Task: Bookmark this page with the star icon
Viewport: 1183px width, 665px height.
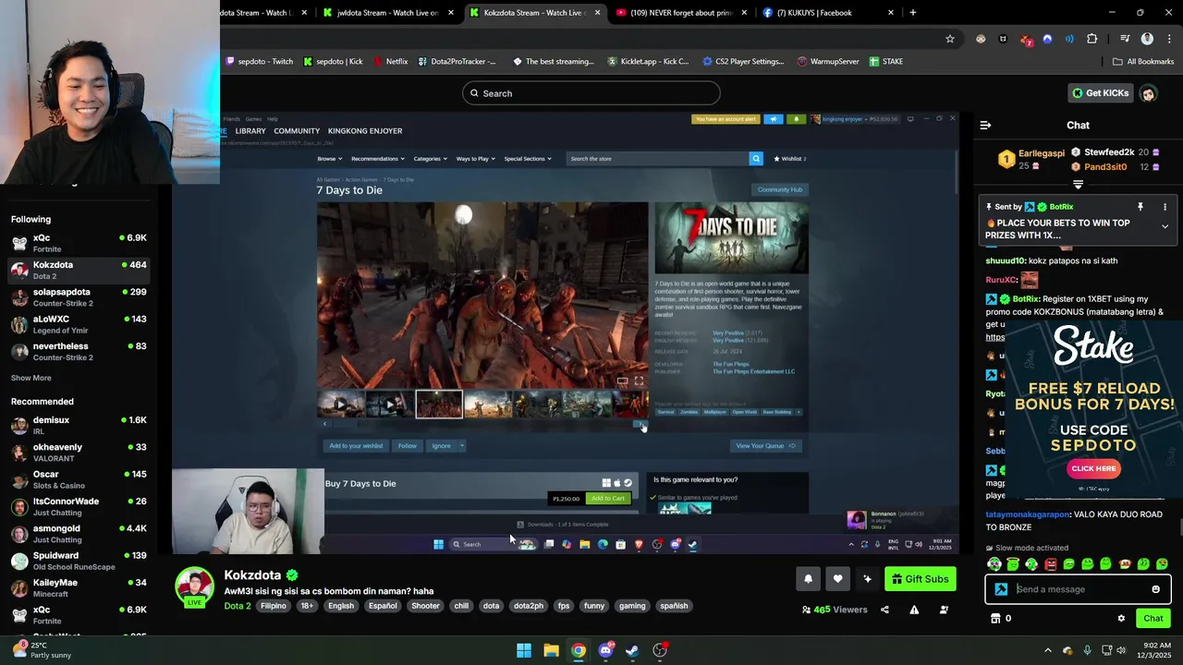Action: [x=949, y=39]
